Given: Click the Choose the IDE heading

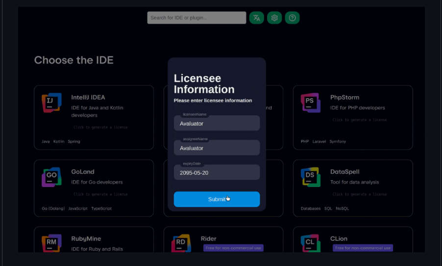Looking at the screenshot, I should (74, 60).
